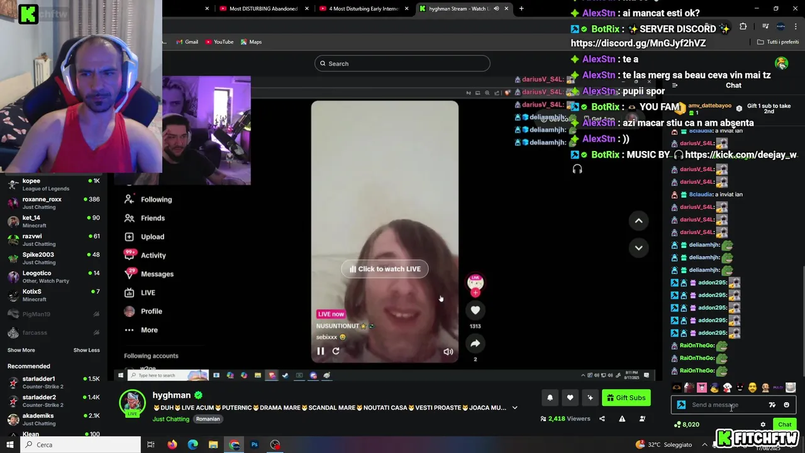The image size is (805, 453).
Task: Open the hyghman channel name
Action: point(172,395)
